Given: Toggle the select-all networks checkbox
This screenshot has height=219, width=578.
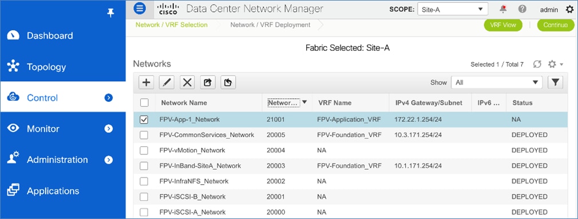Looking at the screenshot, I should point(144,103).
